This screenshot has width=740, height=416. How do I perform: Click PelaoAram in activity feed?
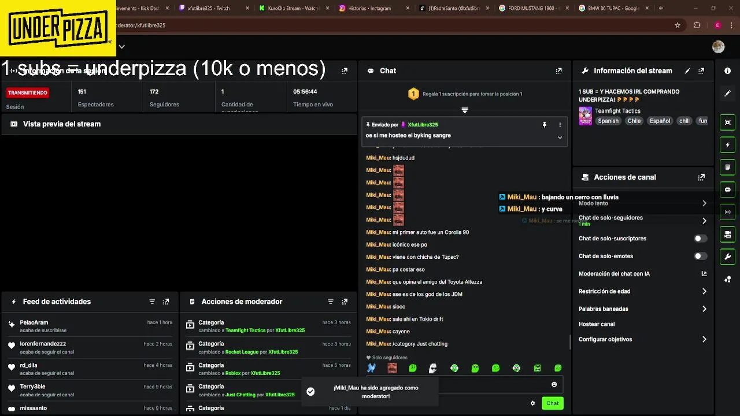pyautogui.click(x=34, y=322)
